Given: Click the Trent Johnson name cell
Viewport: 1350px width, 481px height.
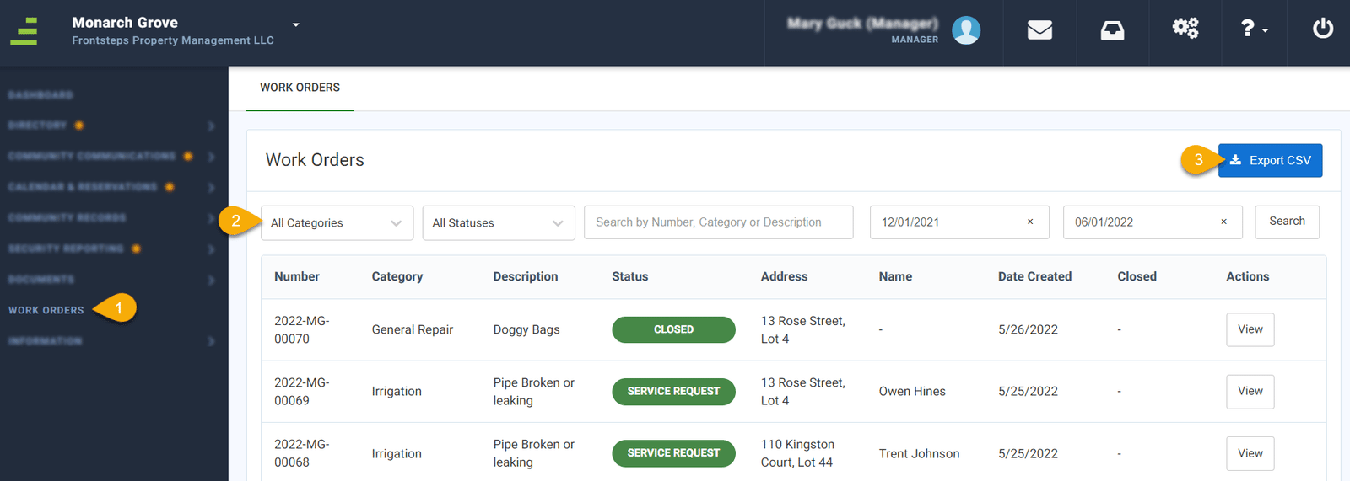Looking at the screenshot, I should [x=919, y=453].
